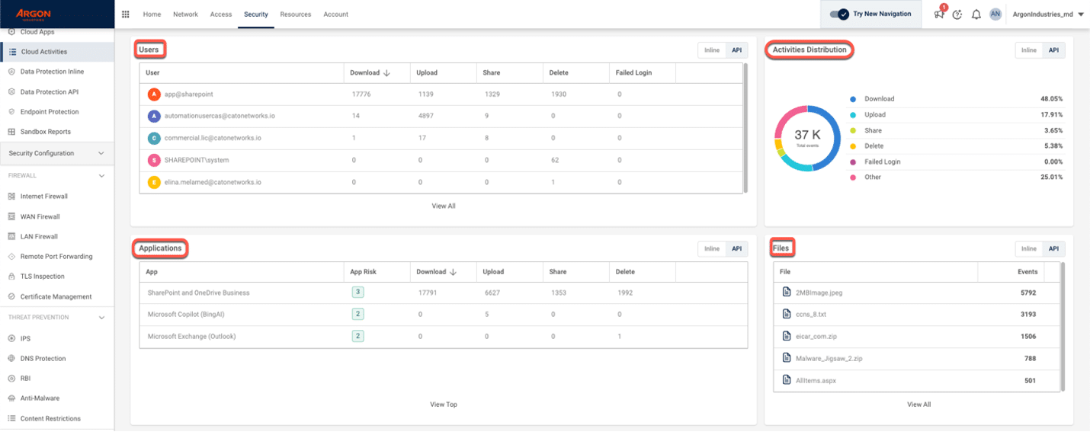Switch Users panel to API
1090x435 pixels.
pos(736,50)
